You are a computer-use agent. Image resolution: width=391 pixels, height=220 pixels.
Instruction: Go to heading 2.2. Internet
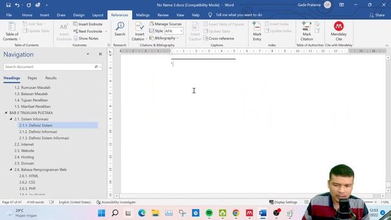tap(24, 144)
